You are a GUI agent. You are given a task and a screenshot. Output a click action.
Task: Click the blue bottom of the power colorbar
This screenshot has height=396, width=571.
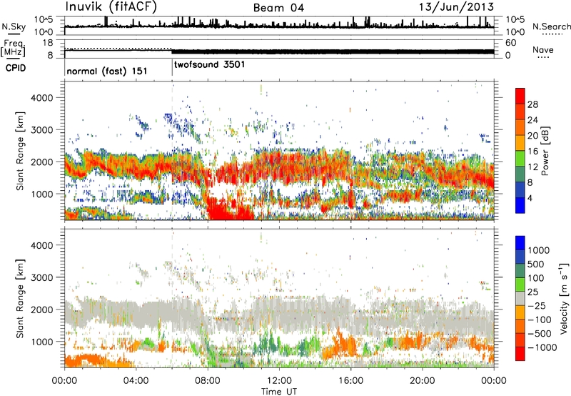tap(520, 206)
